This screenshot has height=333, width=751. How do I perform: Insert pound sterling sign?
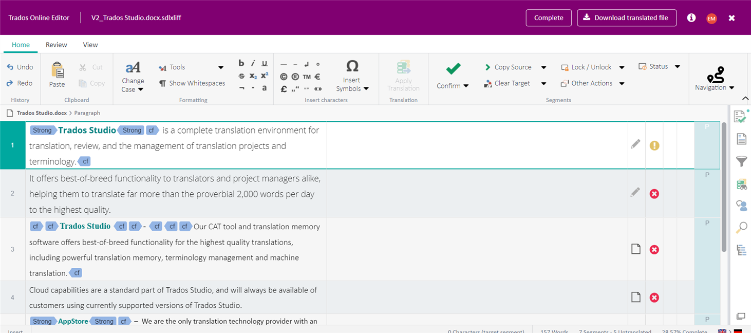pyautogui.click(x=284, y=88)
